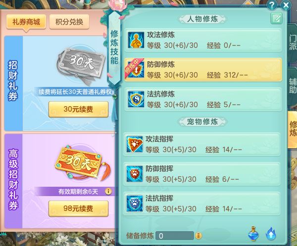Click the 防御指挥 red paw shield icon
297x246 pixels.
(x=134, y=174)
